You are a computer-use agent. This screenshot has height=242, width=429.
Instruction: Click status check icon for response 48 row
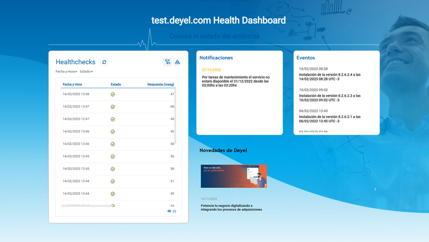113,119
